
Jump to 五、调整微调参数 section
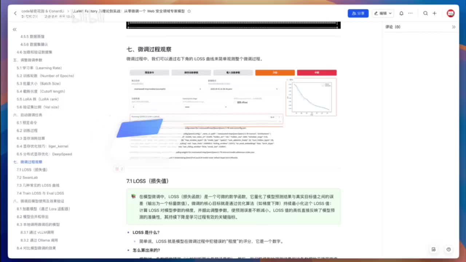28,60
